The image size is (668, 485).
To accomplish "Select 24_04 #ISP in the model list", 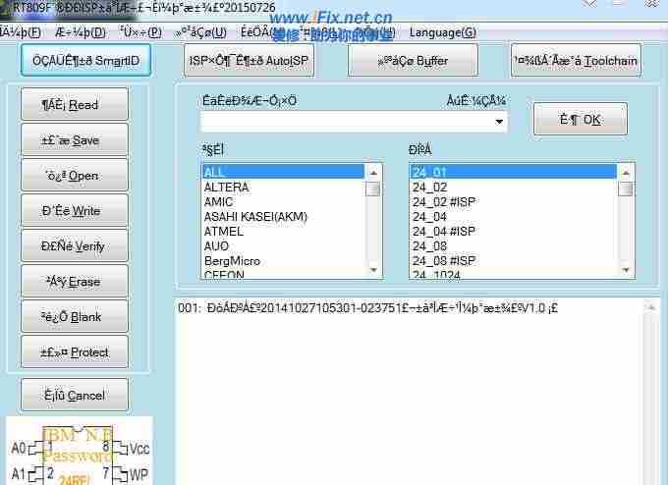I will [x=444, y=231].
